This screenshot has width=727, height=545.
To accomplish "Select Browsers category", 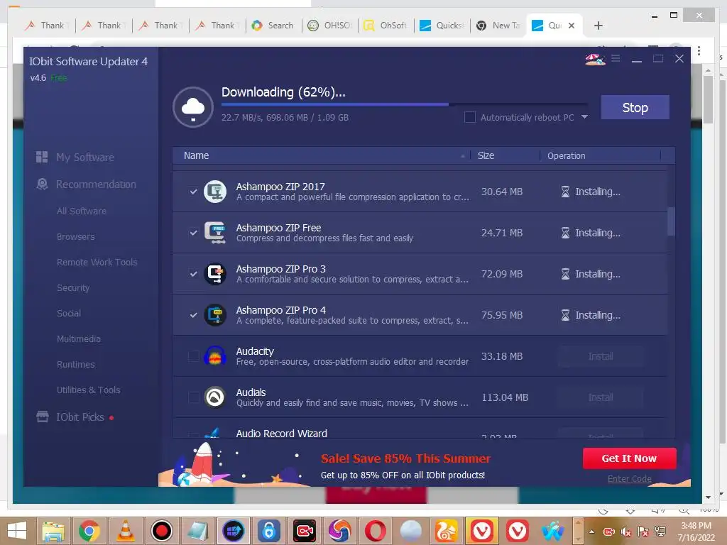I will (75, 237).
